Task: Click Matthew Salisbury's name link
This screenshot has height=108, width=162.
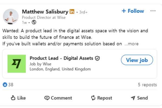Action: 45,11
